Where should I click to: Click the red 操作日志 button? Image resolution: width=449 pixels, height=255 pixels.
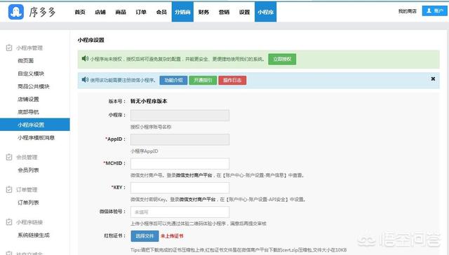(x=232, y=81)
